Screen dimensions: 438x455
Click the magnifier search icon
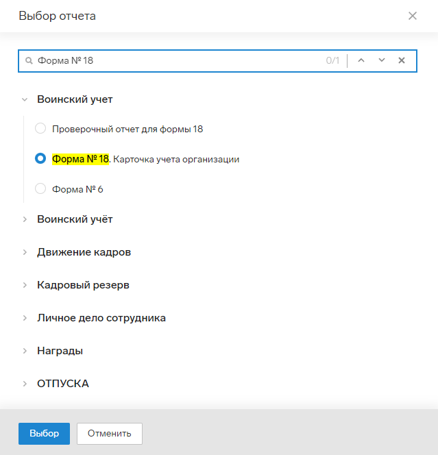point(29,61)
